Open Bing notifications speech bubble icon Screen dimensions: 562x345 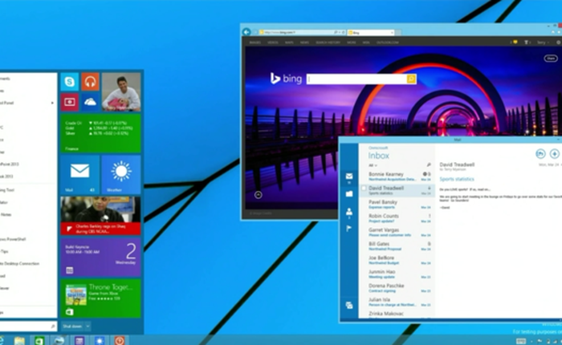[x=515, y=43]
